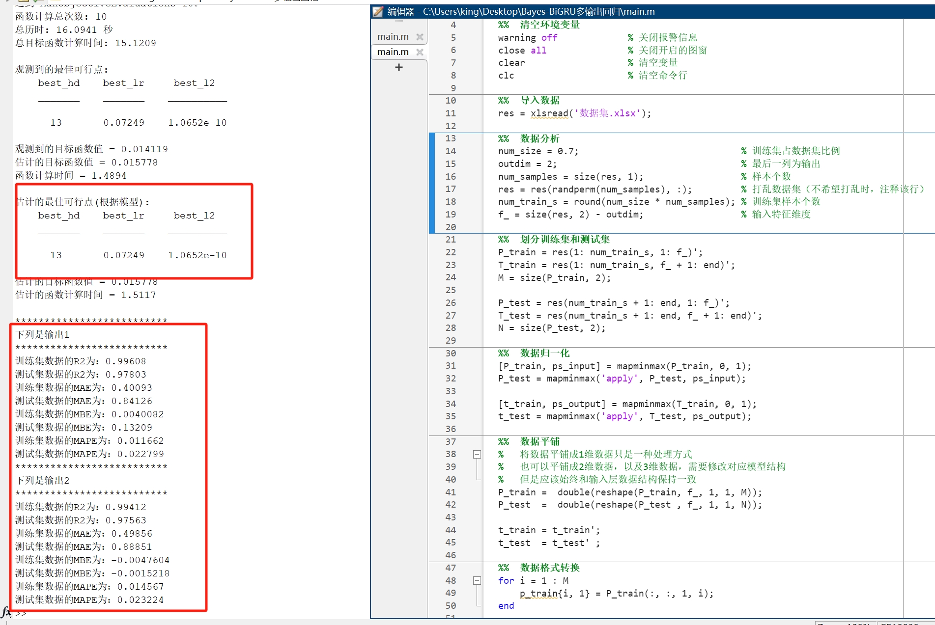Collapse the for loop fold at line 48
Viewport: 935px width, 625px height.
476,580
